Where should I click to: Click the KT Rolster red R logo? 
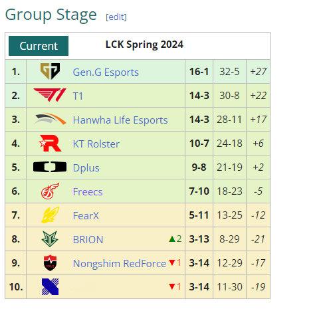coord(50,143)
